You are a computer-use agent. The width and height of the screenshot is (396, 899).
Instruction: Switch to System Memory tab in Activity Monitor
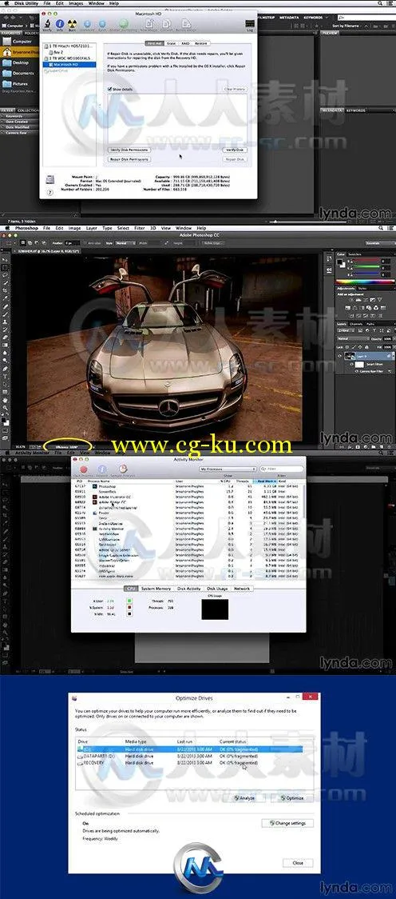[156, 589]
